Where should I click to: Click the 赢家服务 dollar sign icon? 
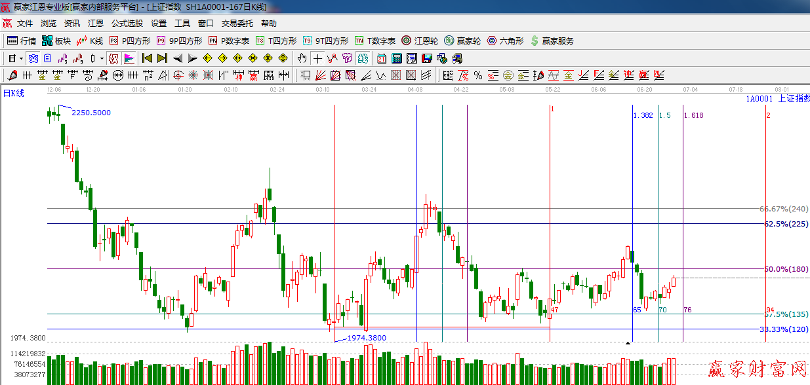pos(535,41)
